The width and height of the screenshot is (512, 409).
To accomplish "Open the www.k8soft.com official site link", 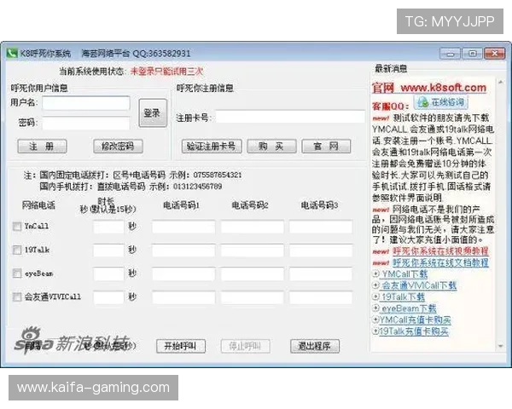I will click(444, 88).
